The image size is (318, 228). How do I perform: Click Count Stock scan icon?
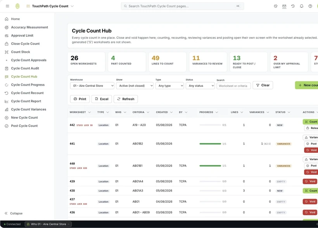tap(7, 52)
